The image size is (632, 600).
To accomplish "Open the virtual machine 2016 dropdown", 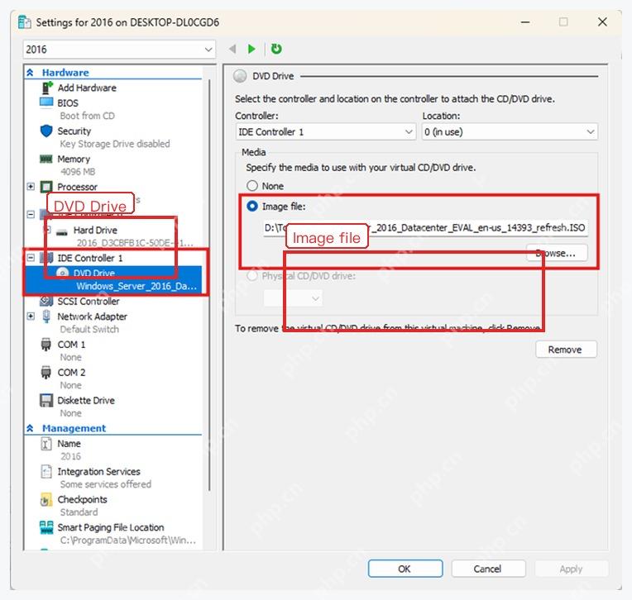I will (x=119, y=50).
